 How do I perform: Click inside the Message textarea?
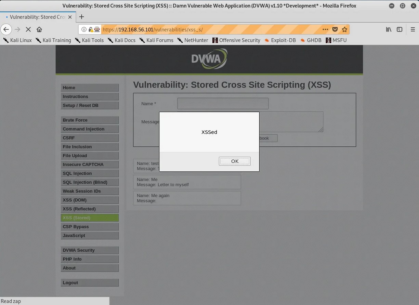pyautogui.click(x=291, y=122)
